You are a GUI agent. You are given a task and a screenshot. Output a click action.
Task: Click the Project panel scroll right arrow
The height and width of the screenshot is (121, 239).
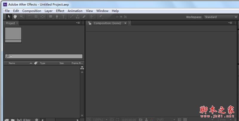click(x=78, y=120)
